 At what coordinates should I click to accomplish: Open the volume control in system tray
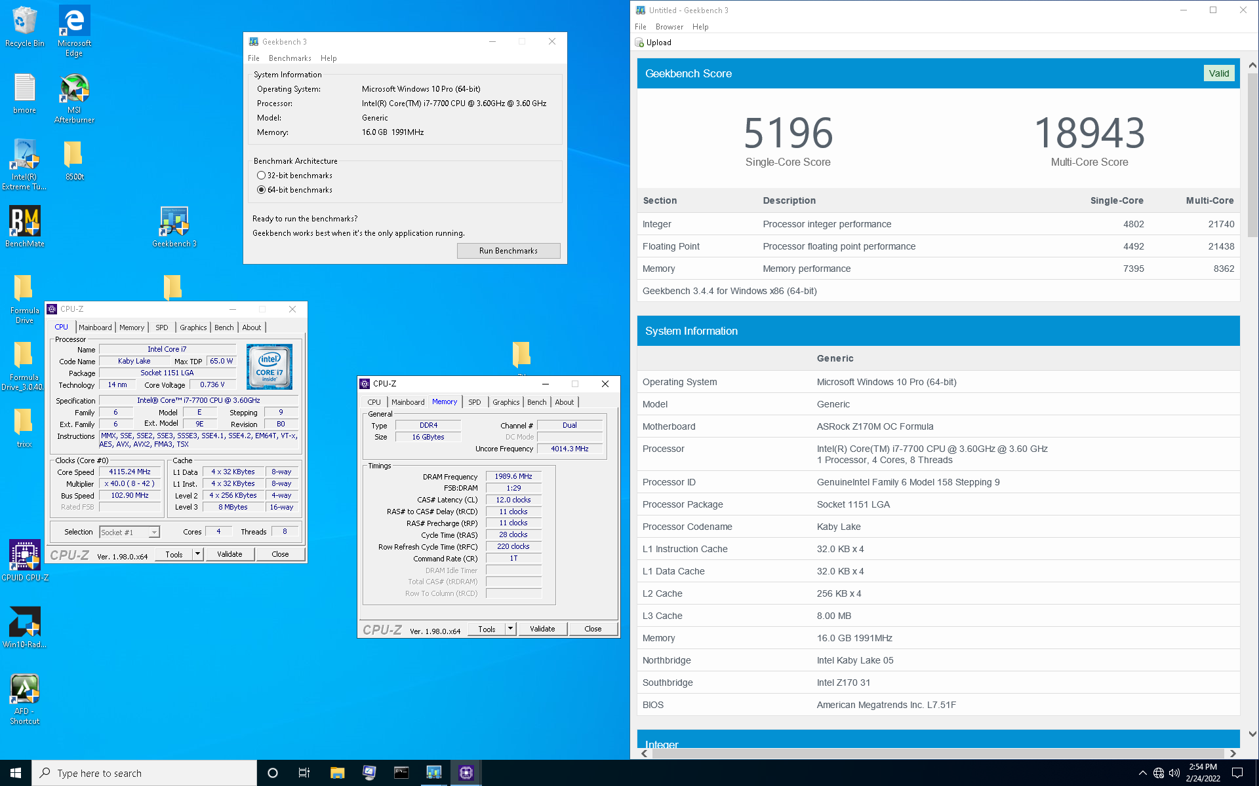click(x=1174, y=773)
